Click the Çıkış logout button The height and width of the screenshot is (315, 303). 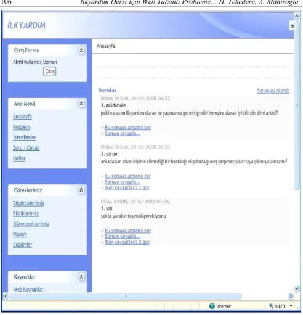(x=50, y=72)
